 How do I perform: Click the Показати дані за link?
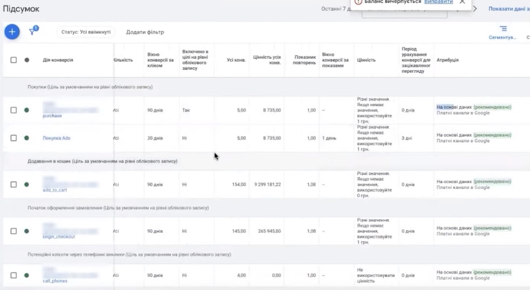508,9
